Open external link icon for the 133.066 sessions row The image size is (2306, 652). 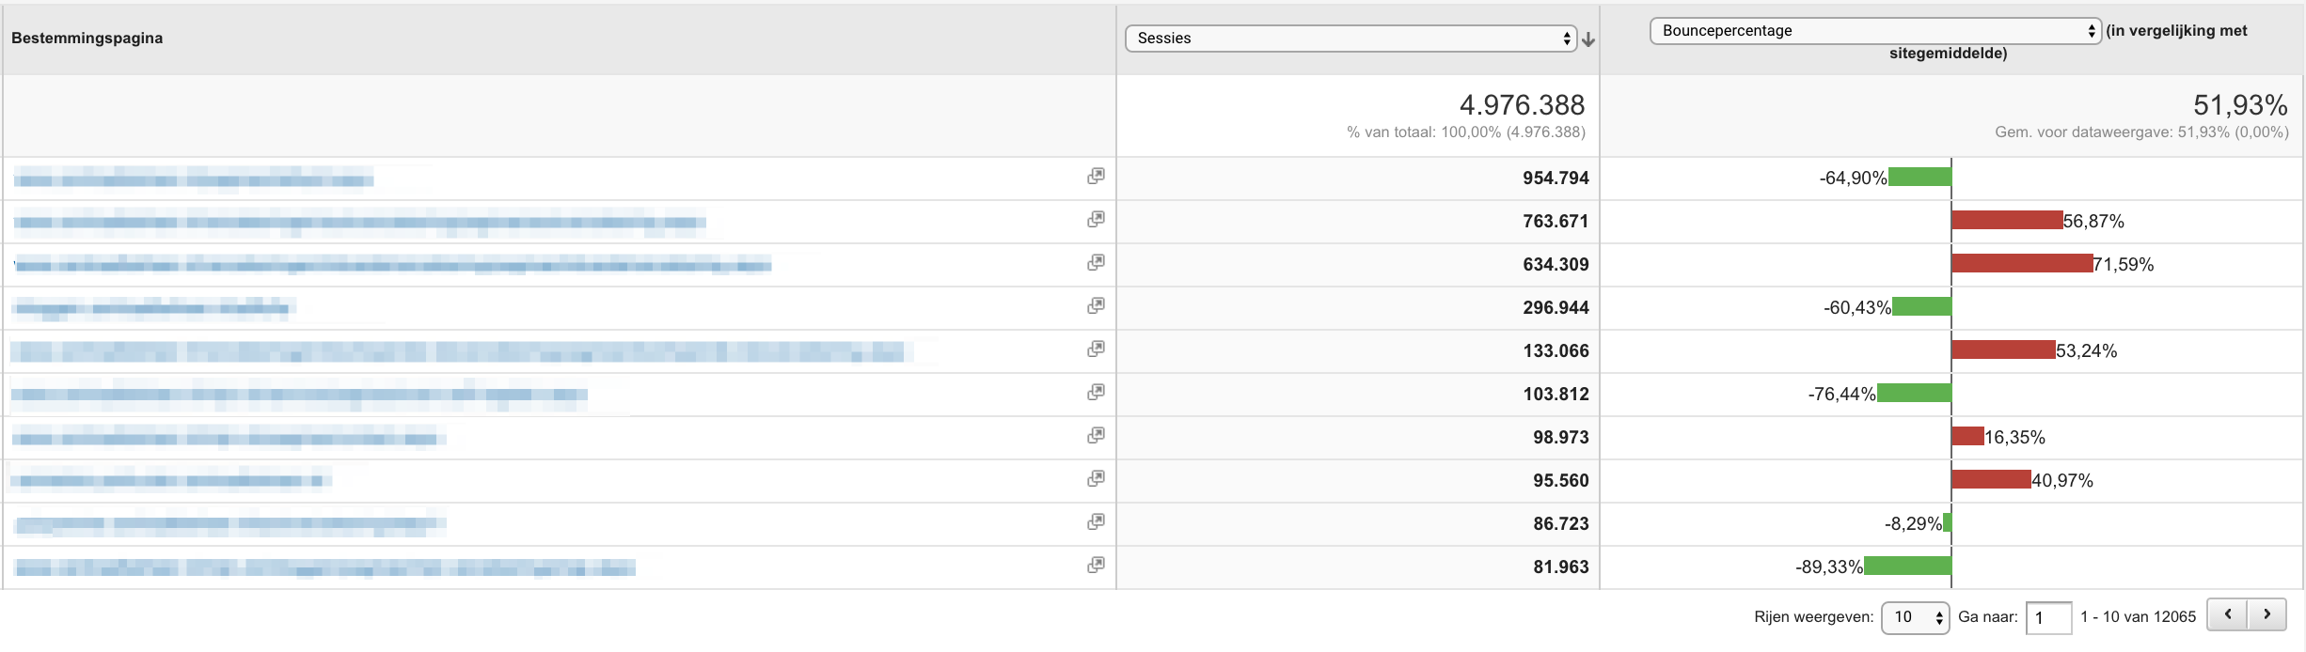tap(1096, 349)
